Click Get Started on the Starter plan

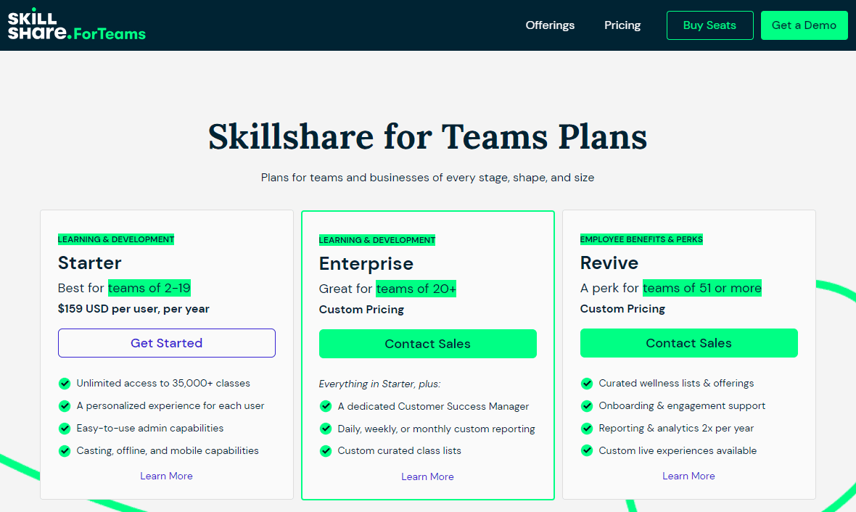point(166,343)
